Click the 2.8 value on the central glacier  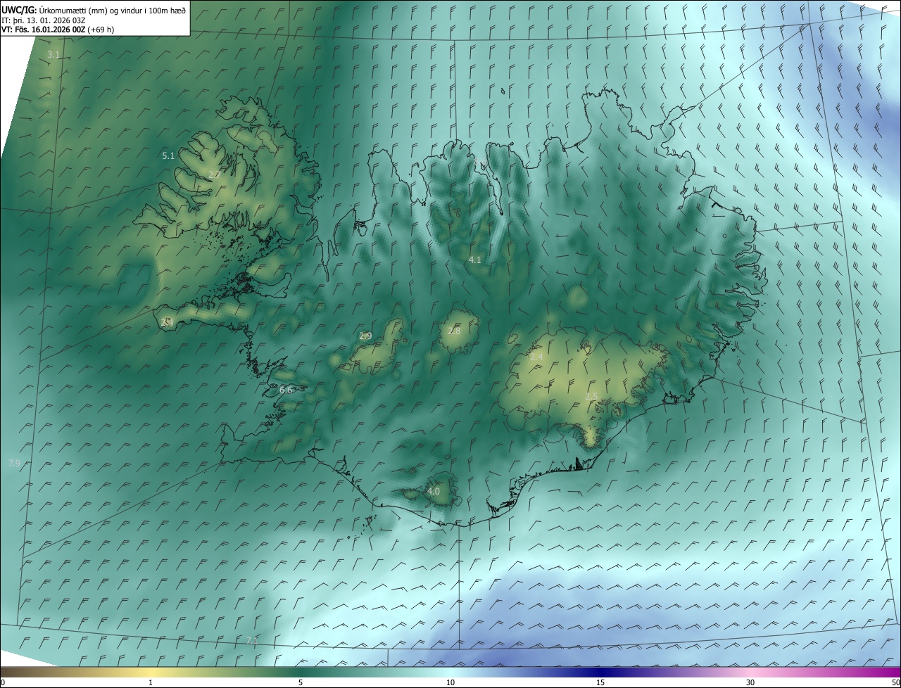455,331
